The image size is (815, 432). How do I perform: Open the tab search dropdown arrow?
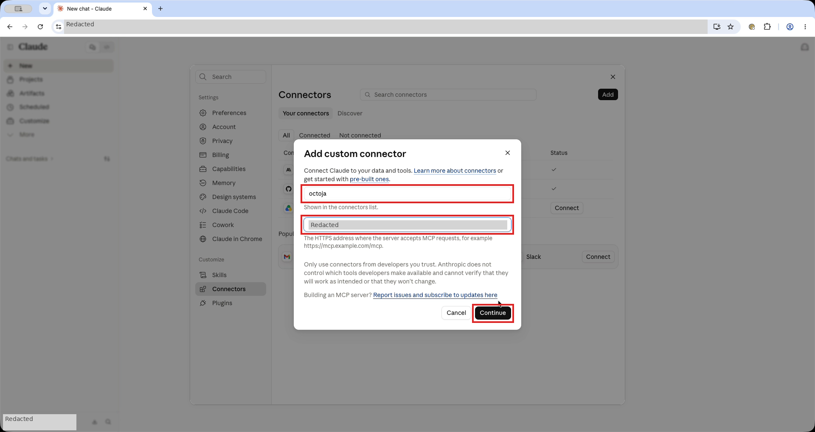[x=45, y=8]
